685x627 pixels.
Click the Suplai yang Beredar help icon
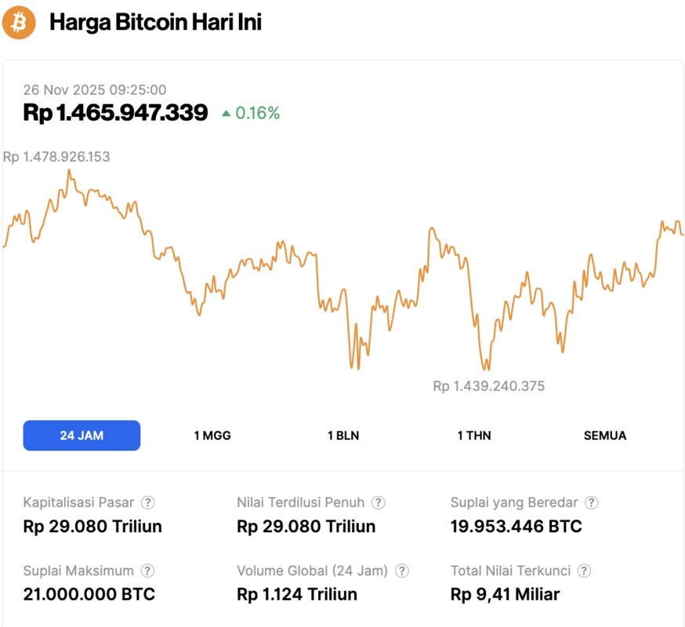592,502
